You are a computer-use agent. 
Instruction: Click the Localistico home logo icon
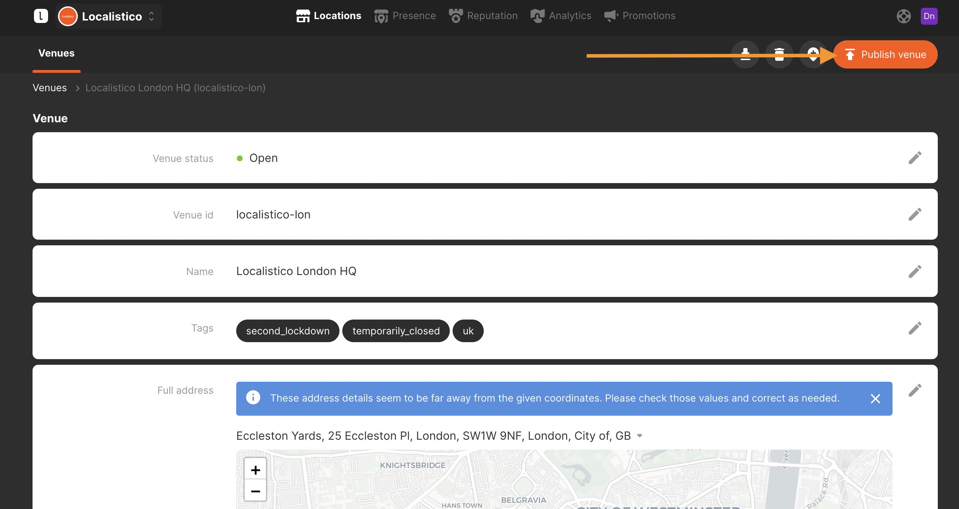coord(41,16)
